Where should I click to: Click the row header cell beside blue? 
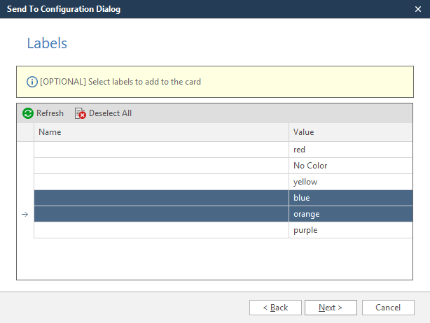point(25,198)
